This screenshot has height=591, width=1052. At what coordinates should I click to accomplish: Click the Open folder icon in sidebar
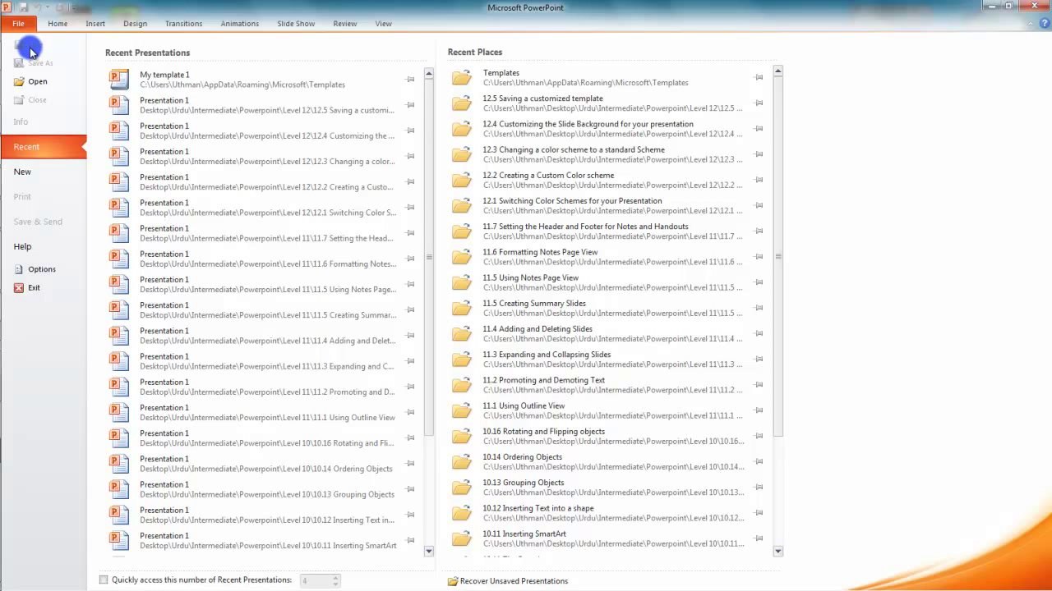(x=19, y=81)
